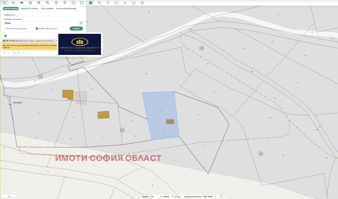Switch to the БЪРЗО ТЪРСЕНЕ tab
338x199 pixels.
coord(11,8)
